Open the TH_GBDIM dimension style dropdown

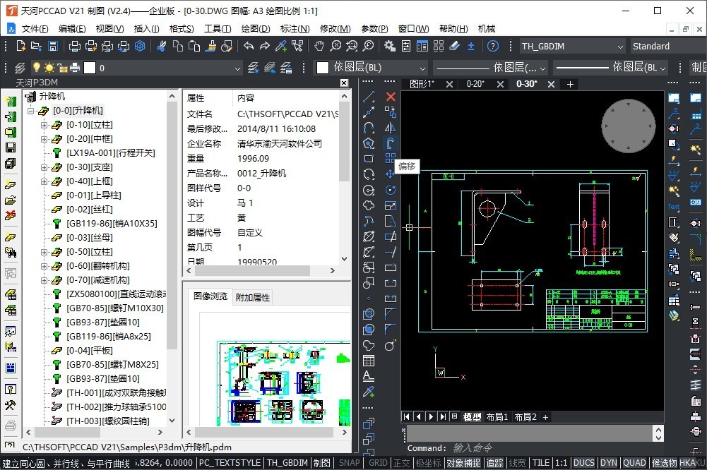coord(619,47)
